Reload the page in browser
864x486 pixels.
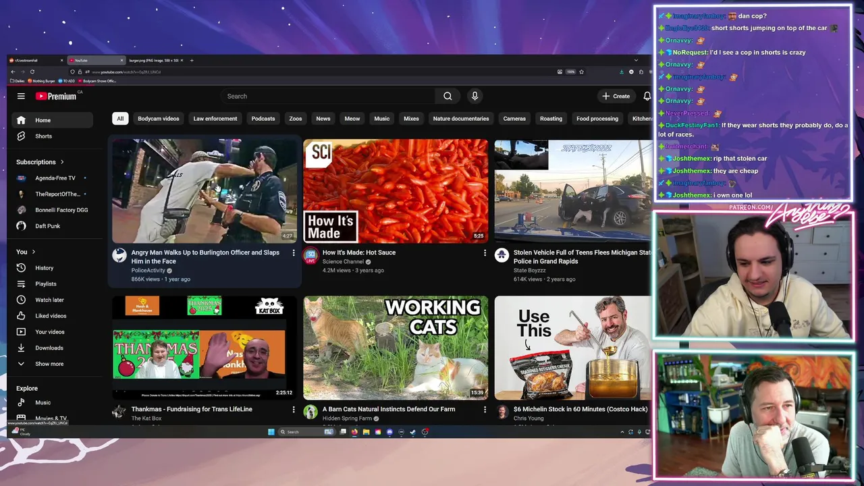(x=32, y=72)
